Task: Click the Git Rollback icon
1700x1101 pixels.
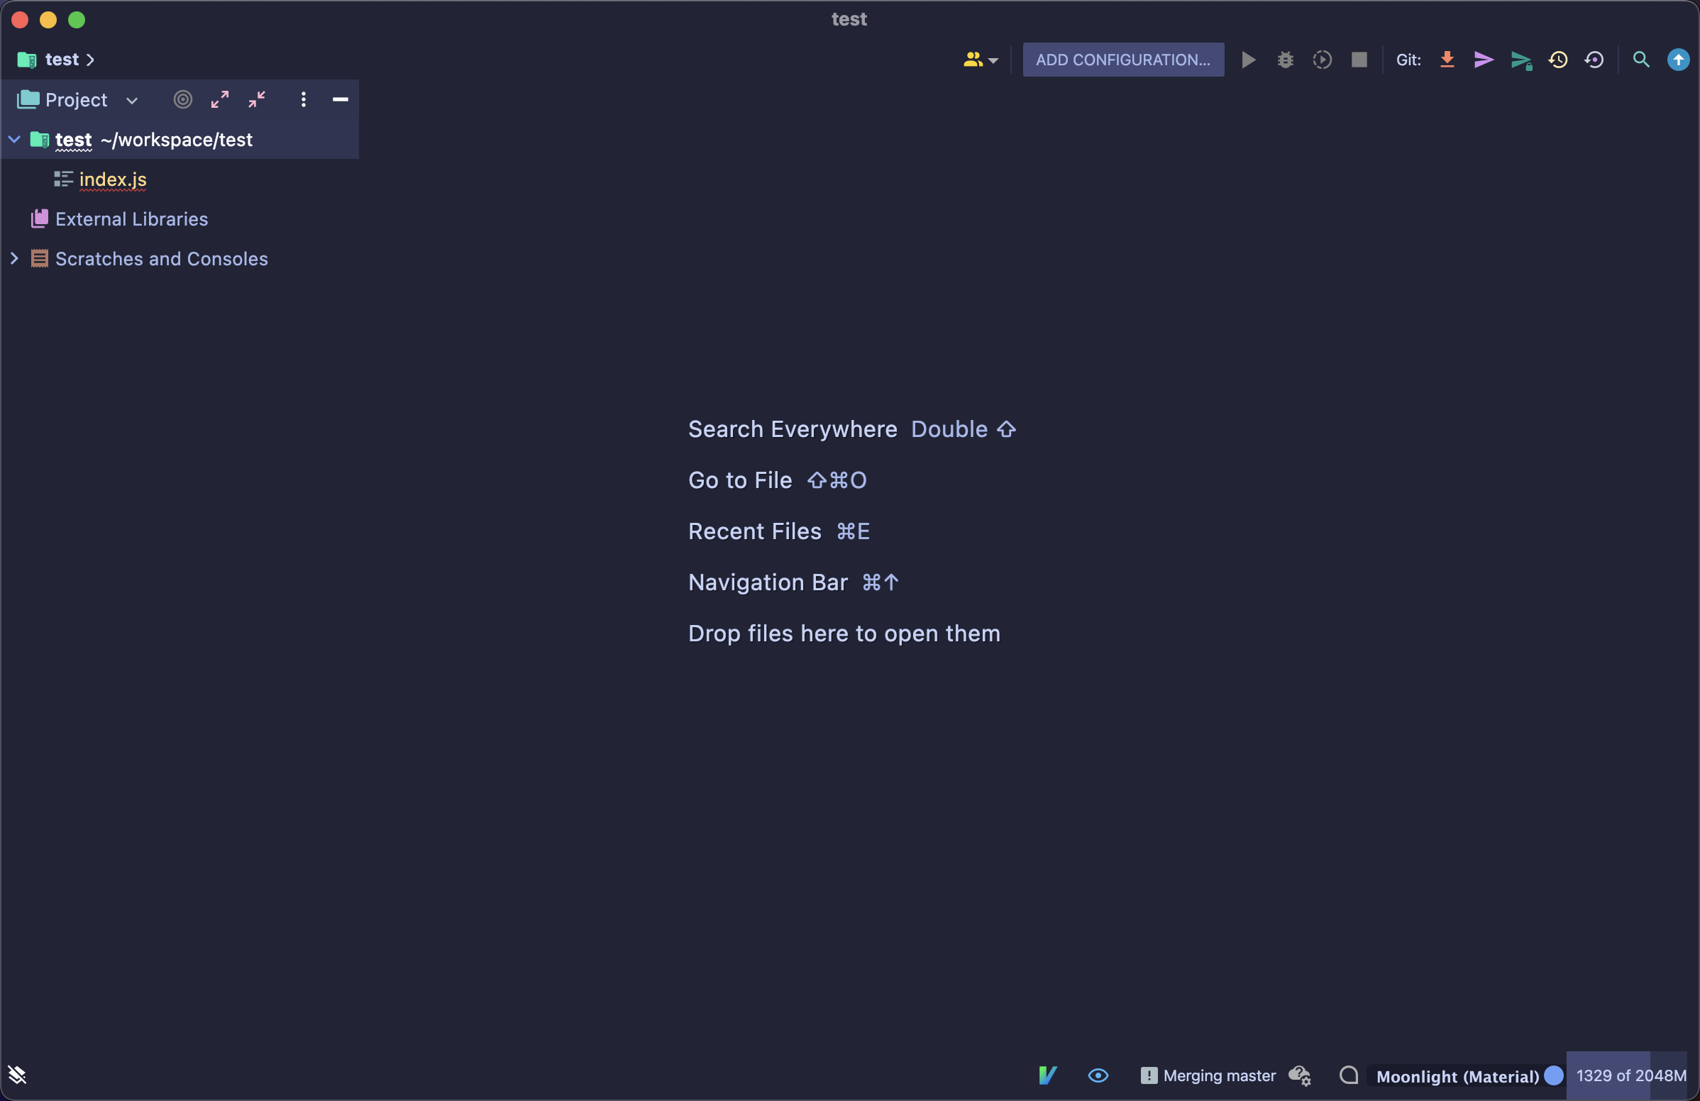Action: point(1594,60)
